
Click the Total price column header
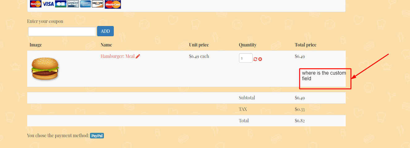coord(305,45)
